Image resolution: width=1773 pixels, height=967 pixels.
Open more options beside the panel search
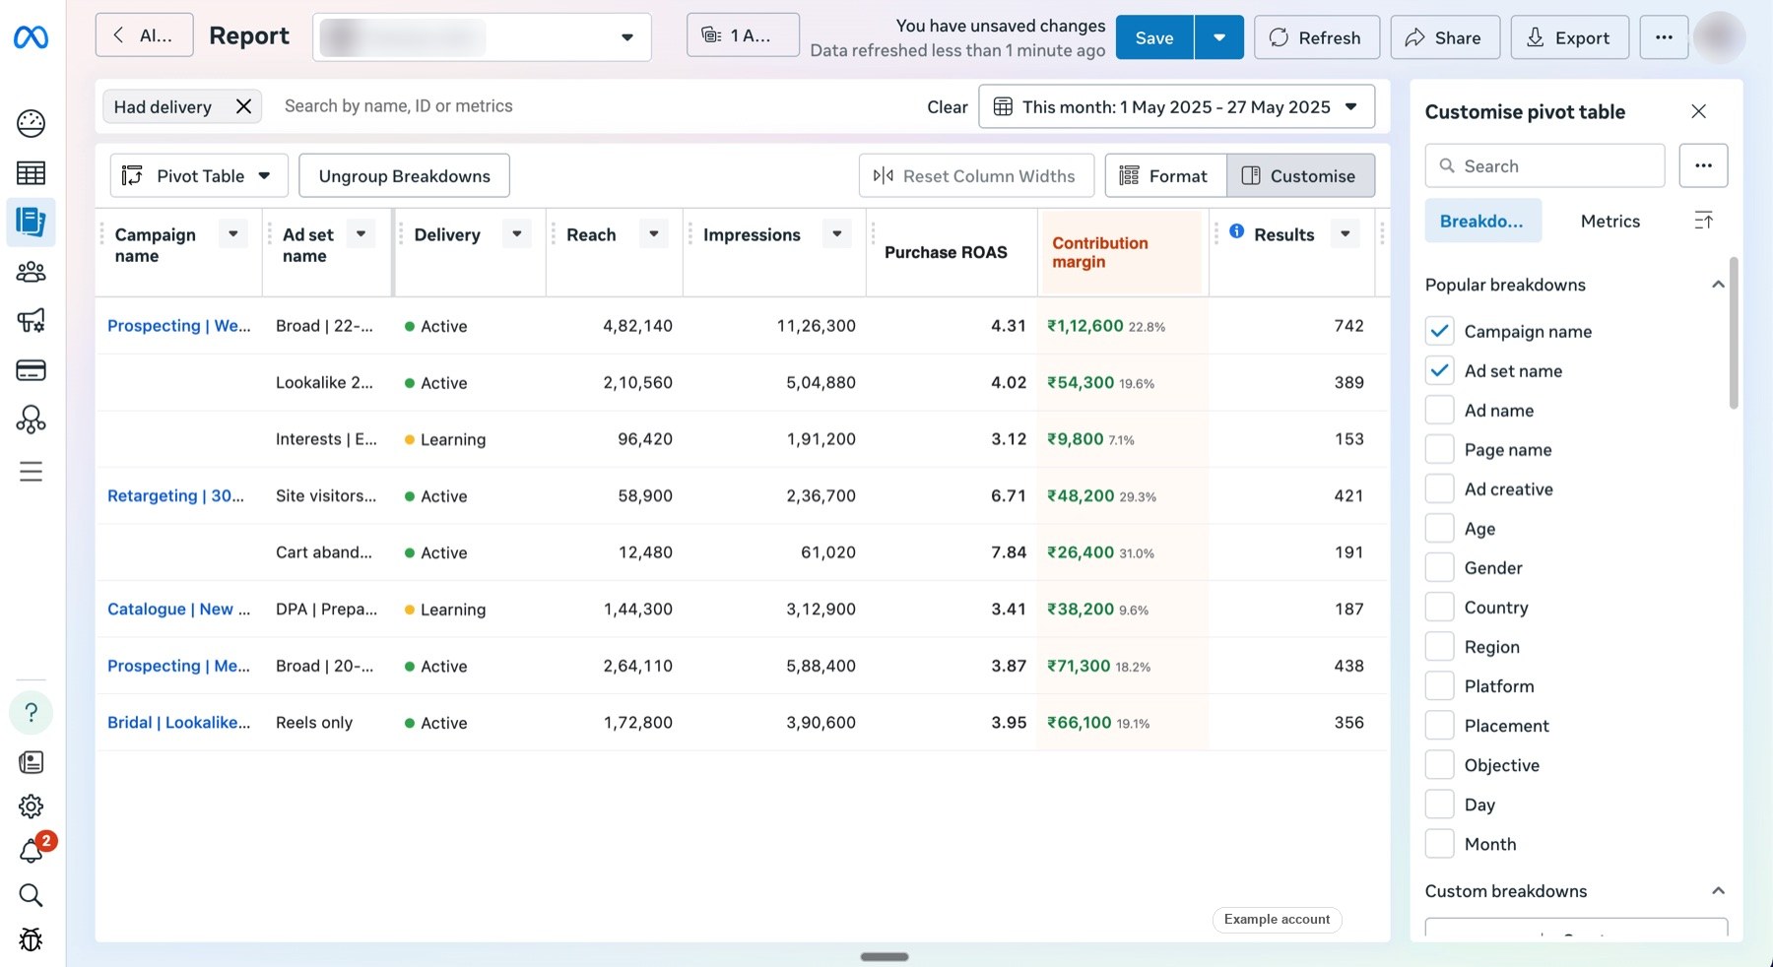1703,165
